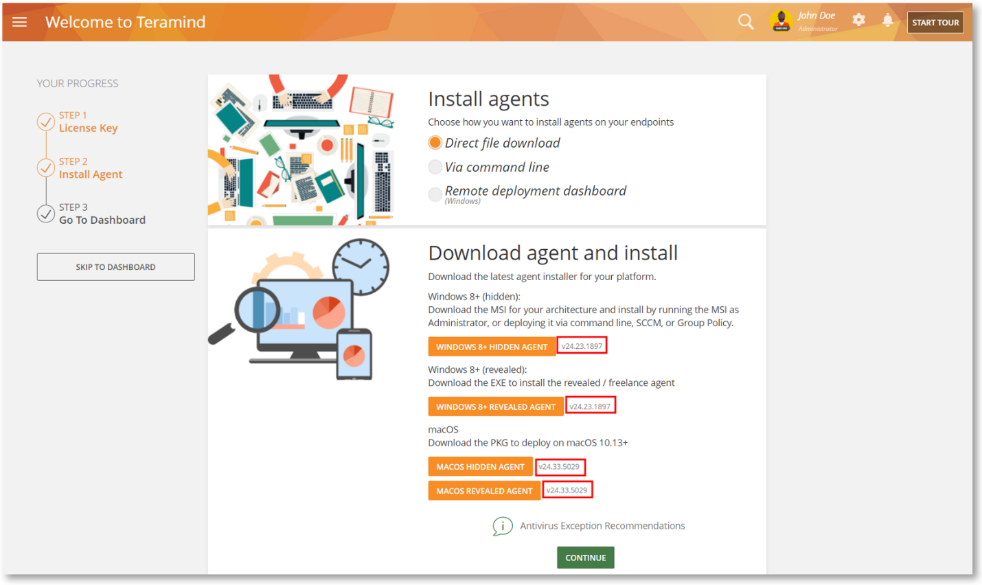This screenshot has height=585, width=982.
Task: Open the settings gear icon
Action: pos(858,20)
